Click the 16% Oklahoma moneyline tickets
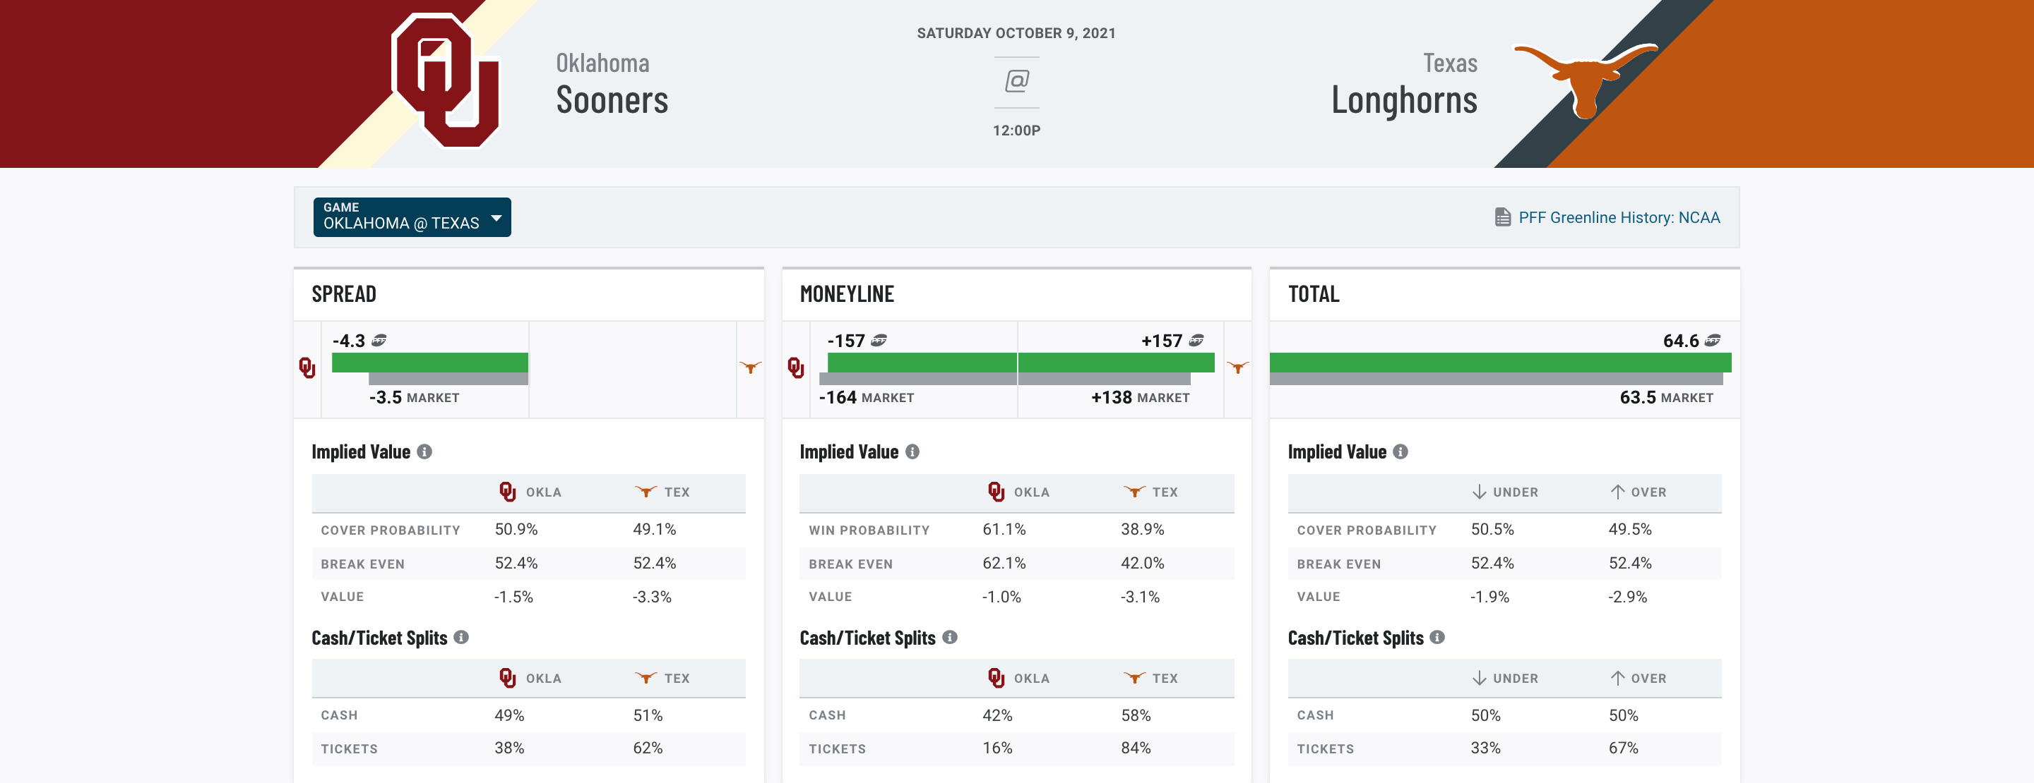 (997, 748)
